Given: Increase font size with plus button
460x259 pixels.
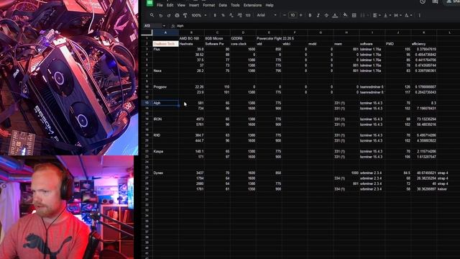Looking at the screenshot, I should click(300, 15).
